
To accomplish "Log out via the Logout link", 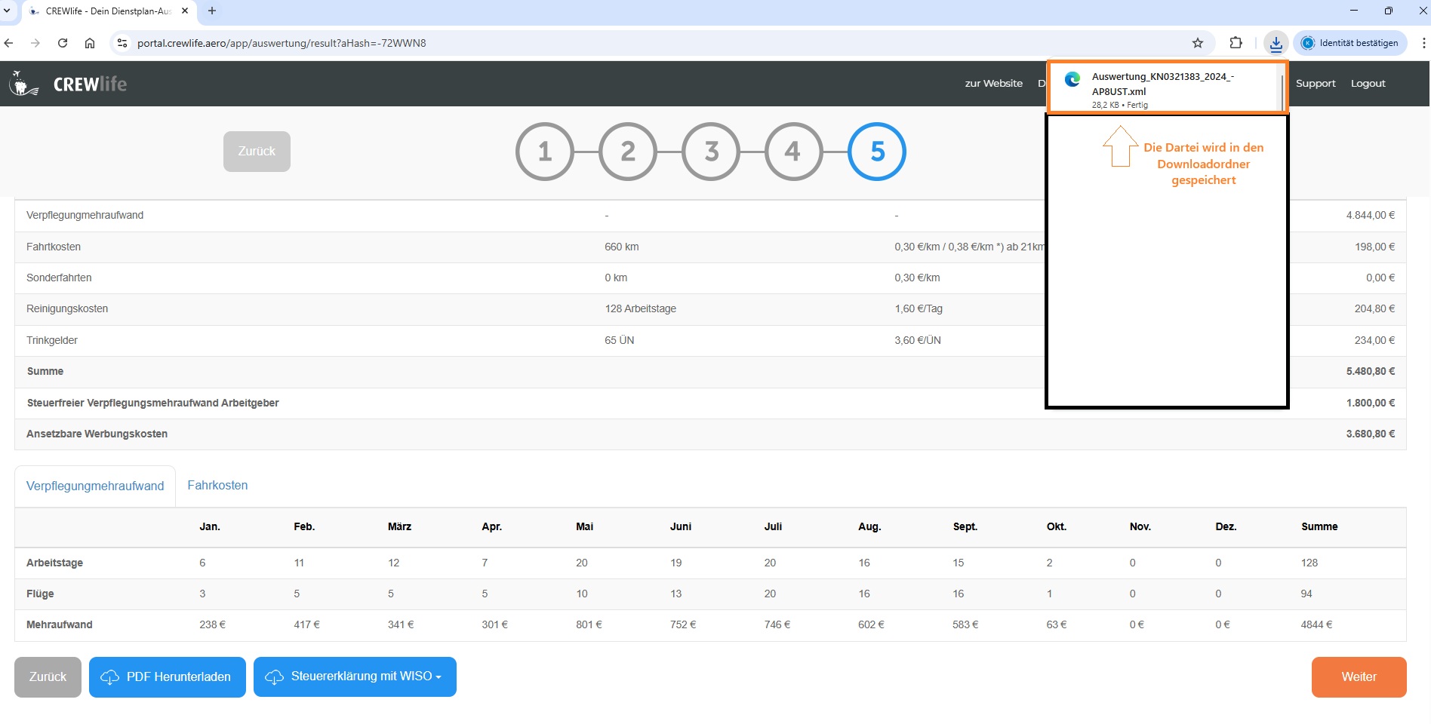I will (1368, 84).
